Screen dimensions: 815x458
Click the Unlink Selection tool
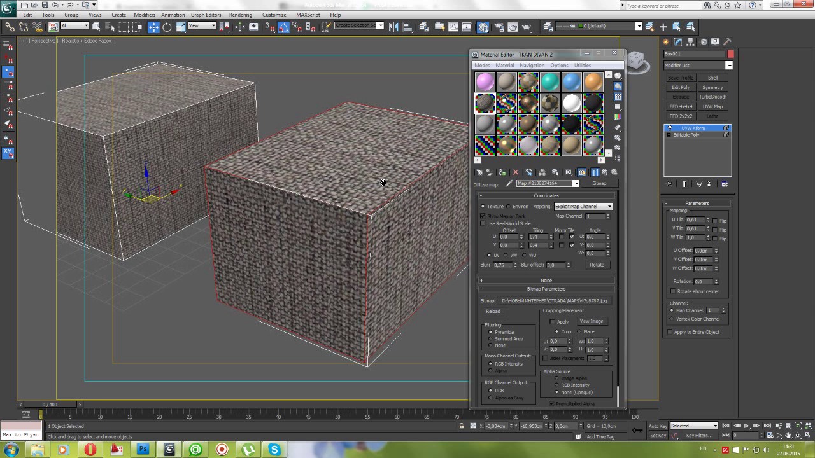coord(24,27)
